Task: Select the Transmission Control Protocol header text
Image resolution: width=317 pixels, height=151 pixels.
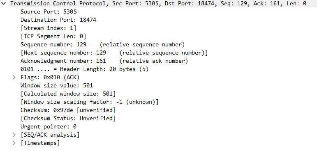Action: pos(158,3)
